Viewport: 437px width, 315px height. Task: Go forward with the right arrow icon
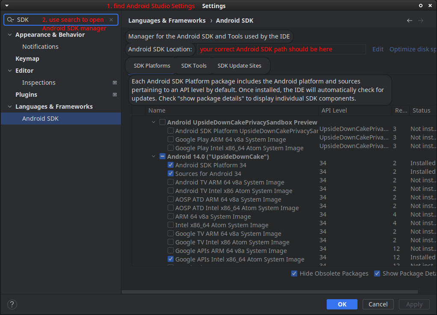pyautogui.click(x=421, y=21)
